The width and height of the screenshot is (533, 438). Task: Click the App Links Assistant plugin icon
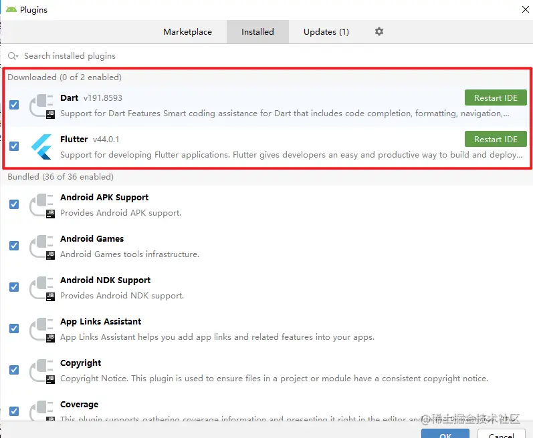[x=42, y=329]
